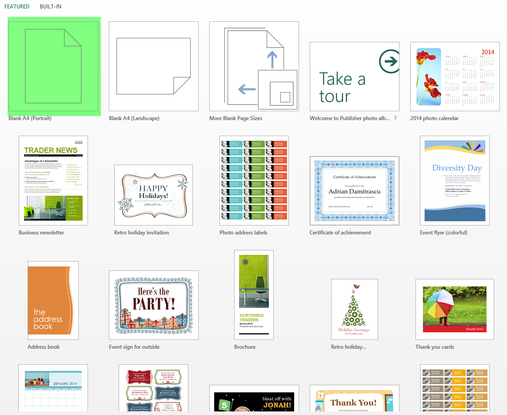The height and width of the screenshot is (415, 507).
Task: Click the Photo address labels caption
Action: (x=244, y=233)
